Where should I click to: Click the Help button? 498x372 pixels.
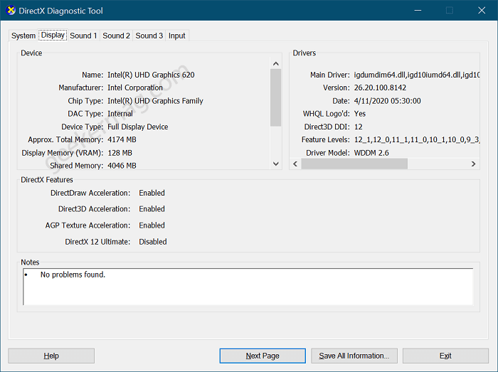click(x=51, y=356)
